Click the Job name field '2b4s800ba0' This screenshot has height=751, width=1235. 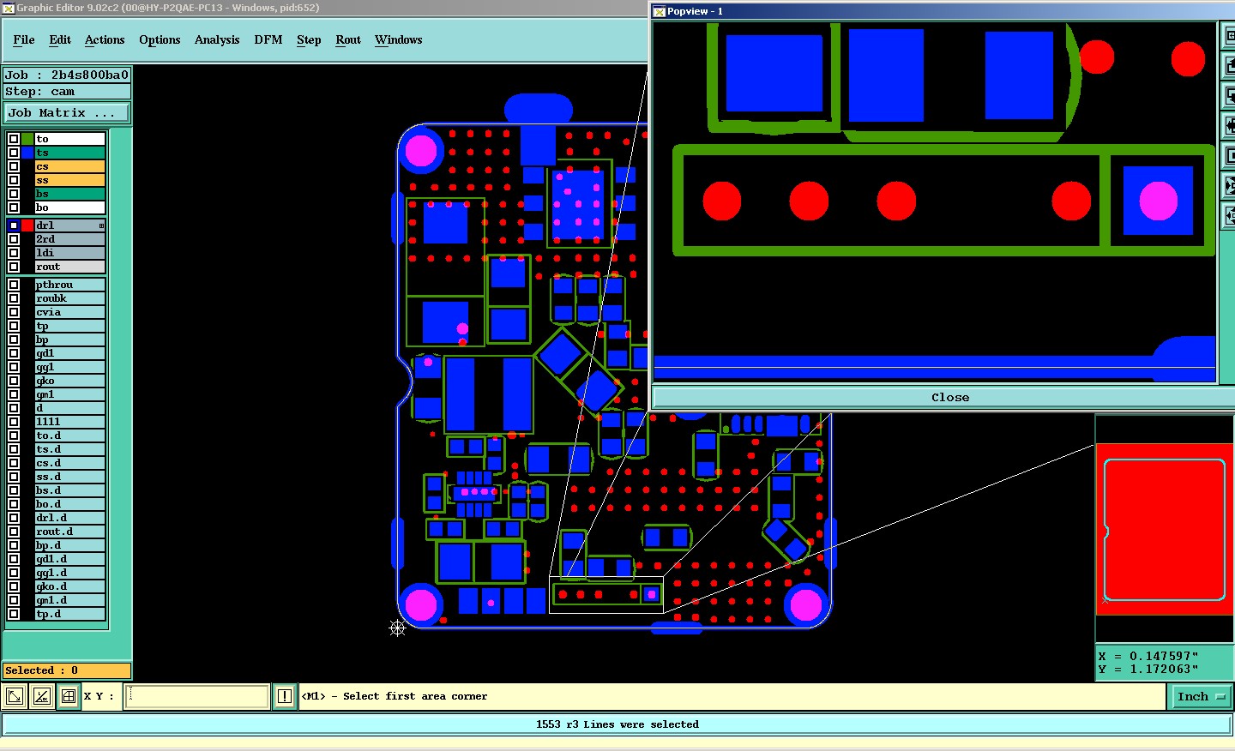[x=67, y=75]
